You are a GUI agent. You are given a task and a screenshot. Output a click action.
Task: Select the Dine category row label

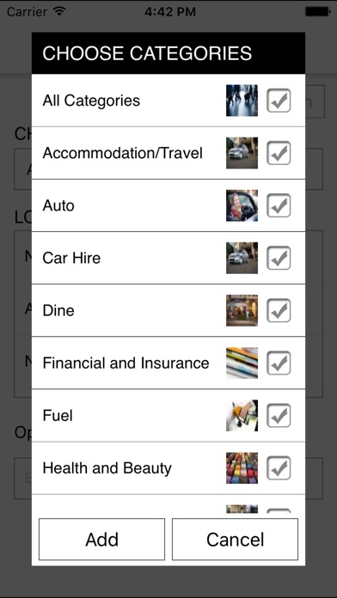[x=58, y=310]
